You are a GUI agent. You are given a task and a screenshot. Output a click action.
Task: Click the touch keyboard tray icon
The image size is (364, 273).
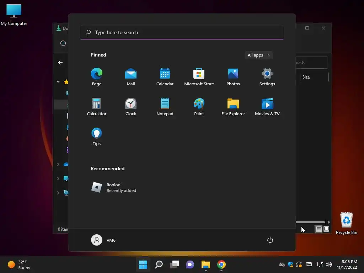point(309,264)
